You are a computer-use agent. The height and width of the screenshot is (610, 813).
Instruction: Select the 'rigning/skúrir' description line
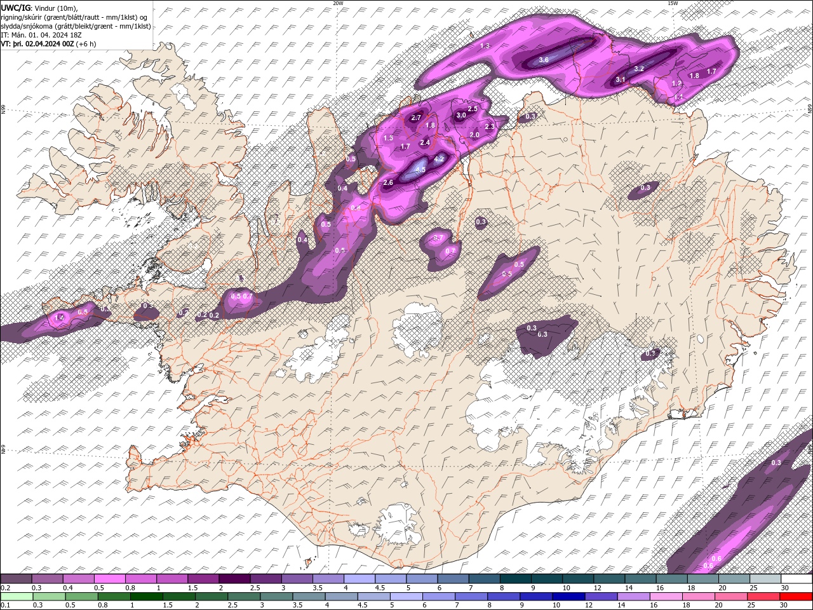pos(75,17)
